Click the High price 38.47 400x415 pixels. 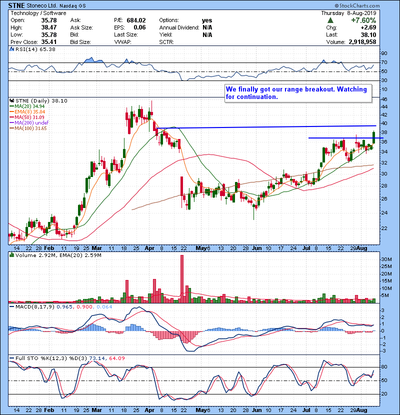(49, 27)
